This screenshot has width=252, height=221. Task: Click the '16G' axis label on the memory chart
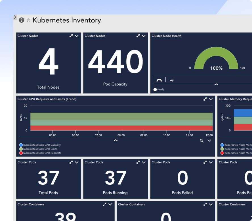(228, 118)
